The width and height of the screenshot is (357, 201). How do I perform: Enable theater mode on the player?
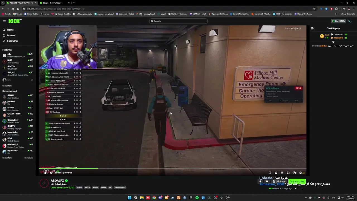(282, 173)
